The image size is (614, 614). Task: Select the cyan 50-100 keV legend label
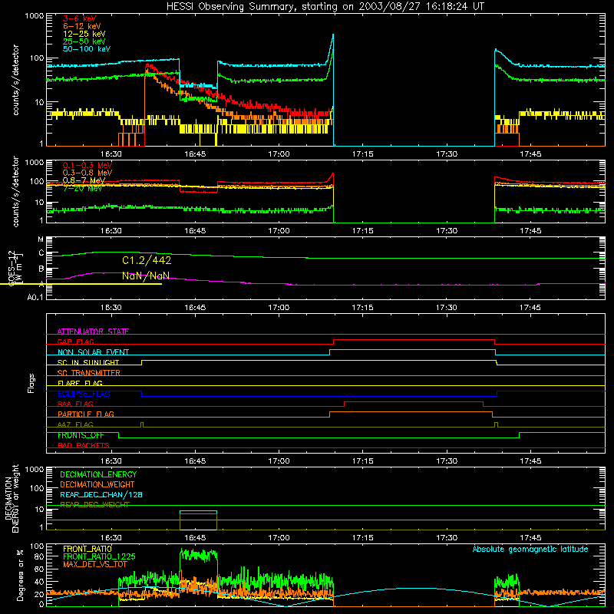[87, 49]
